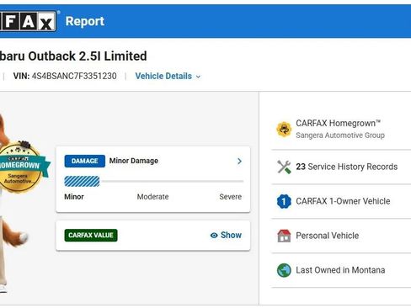The image size is (411, 308).
Task: Click the Minor severity label
Action: pyautogui.click(x=74, y=197)
